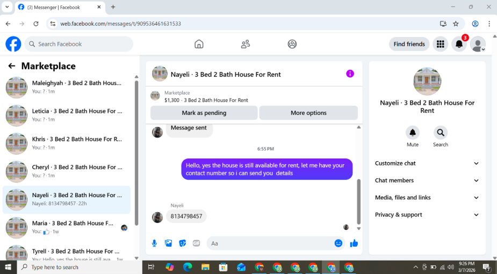
Task: Select the Messenger | Facebook tab
Action: point(60,7)
